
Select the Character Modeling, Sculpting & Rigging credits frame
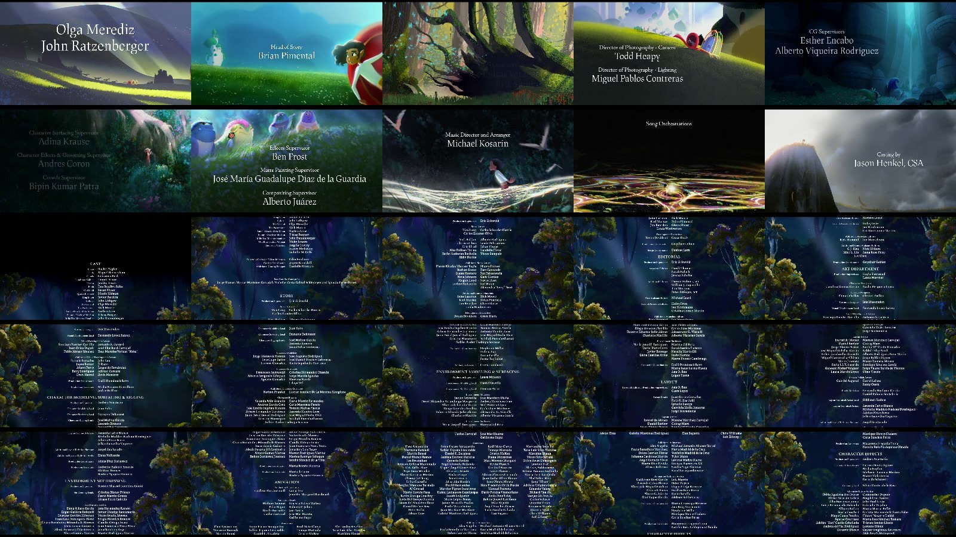tap(96, 376)
